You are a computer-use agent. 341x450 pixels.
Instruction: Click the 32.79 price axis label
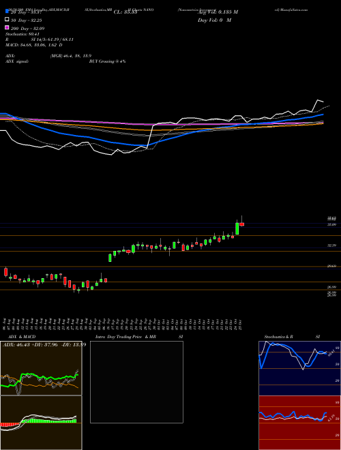[x=331, y=245]
